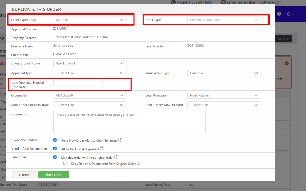Screen dimensions: 306x191
Task: Open the Ordered By dropdown
Action: pyautogui.click(x=90, y=95)
